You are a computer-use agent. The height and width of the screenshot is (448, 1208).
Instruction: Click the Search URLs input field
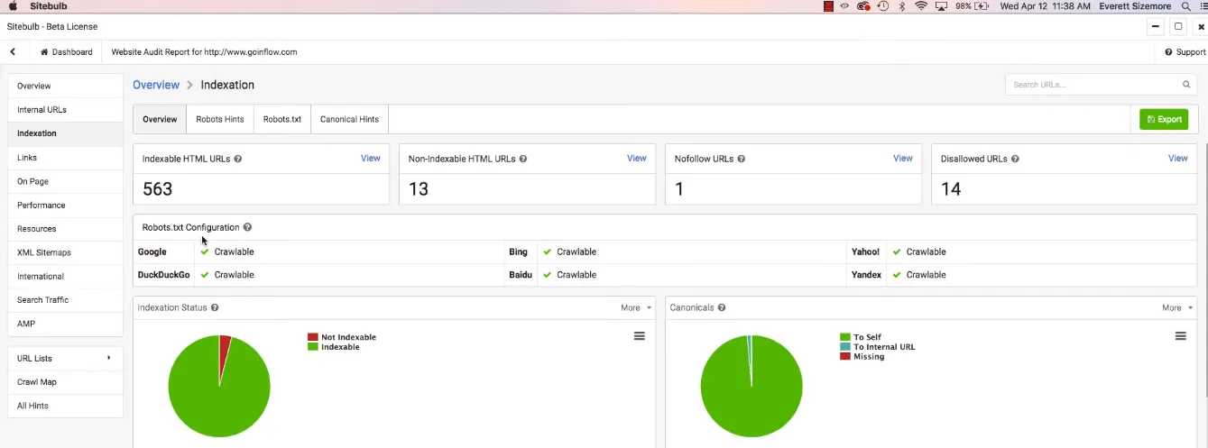[1092, 85]
